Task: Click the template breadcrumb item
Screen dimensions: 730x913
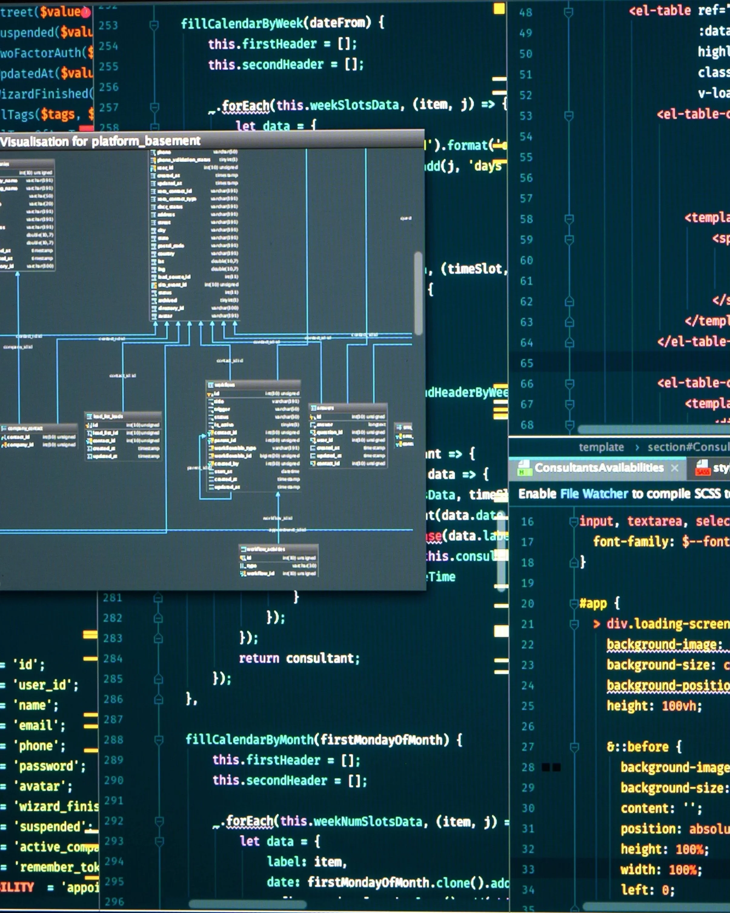Action: pyautogui.click(x=601, y=447)
